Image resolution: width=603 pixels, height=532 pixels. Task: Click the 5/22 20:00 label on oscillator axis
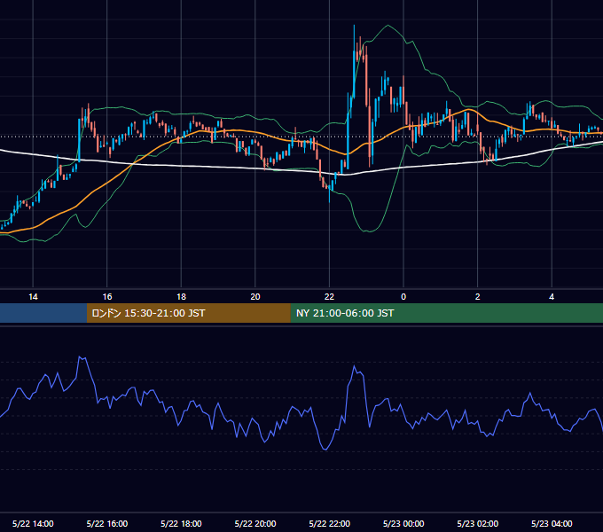(255, 523)
